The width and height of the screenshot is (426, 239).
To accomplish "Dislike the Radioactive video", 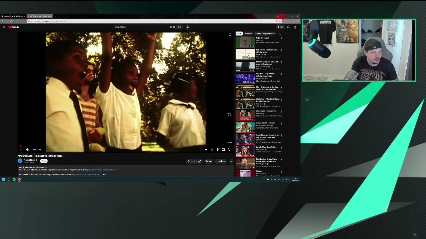I will pyautogui.click(x=199, y=161).
